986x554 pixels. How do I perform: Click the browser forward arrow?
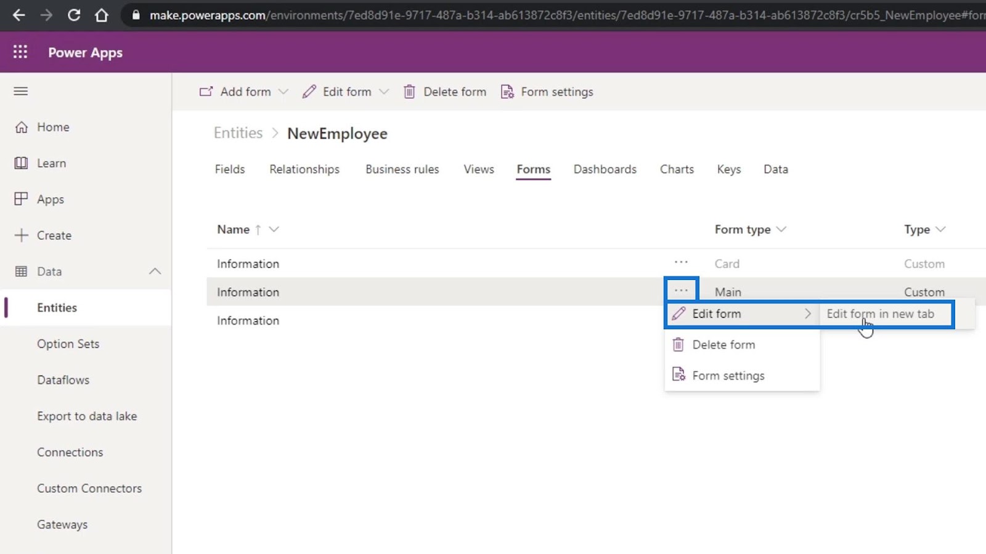[47, 15]
